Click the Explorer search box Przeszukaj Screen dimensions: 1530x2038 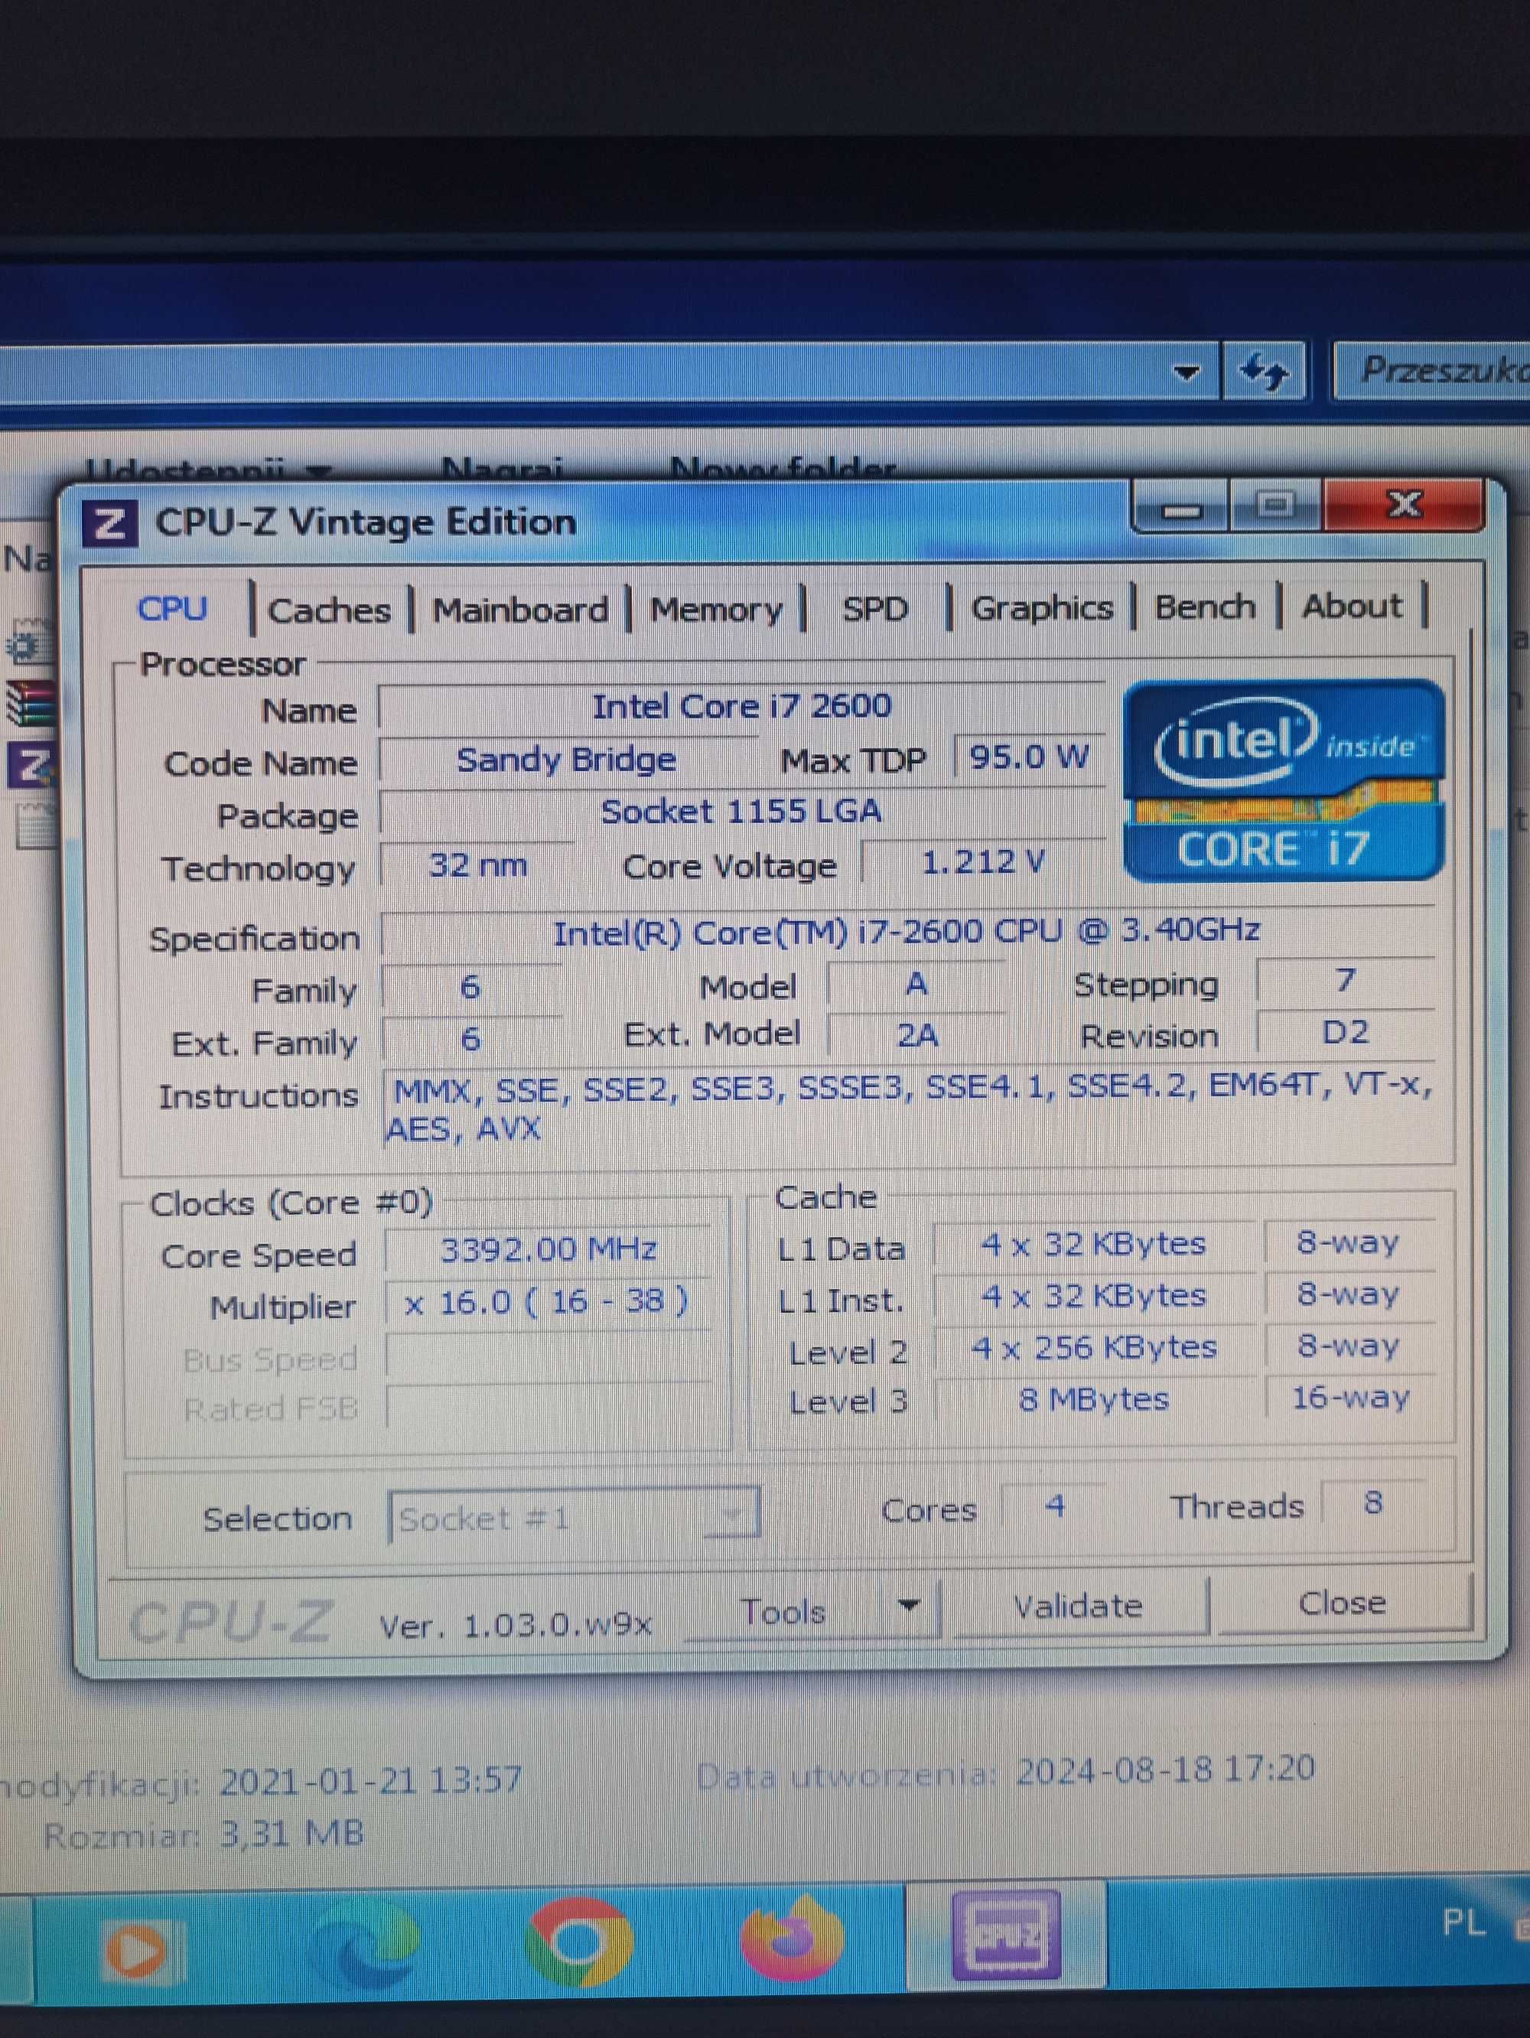coord(1434,370)
